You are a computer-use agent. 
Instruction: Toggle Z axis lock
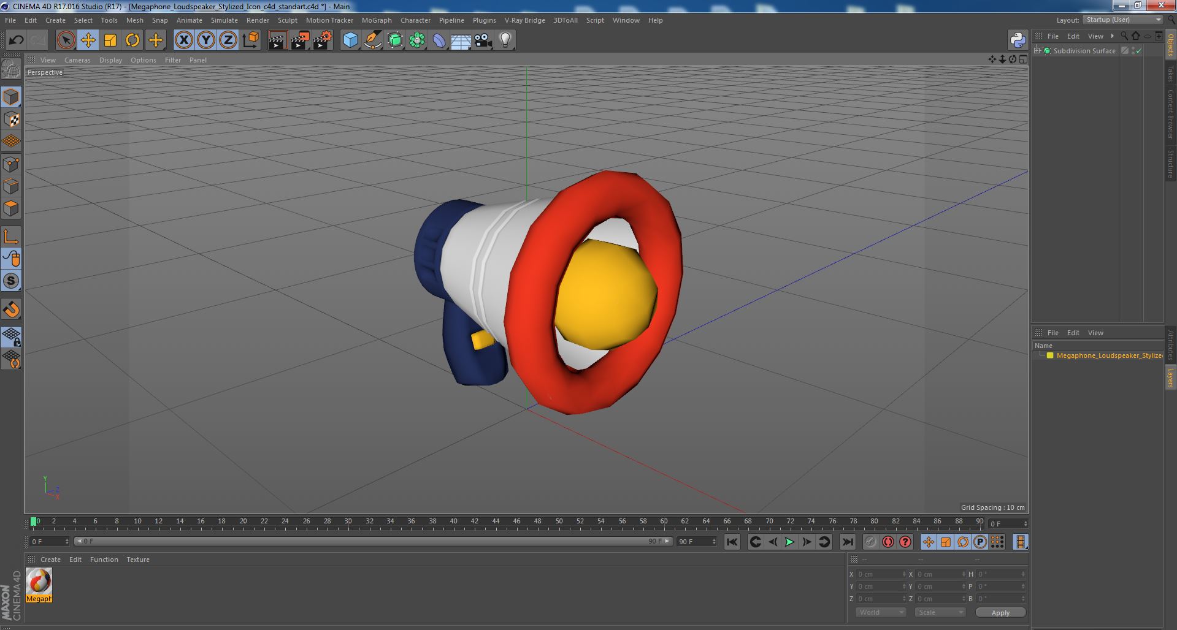[228, 40]
